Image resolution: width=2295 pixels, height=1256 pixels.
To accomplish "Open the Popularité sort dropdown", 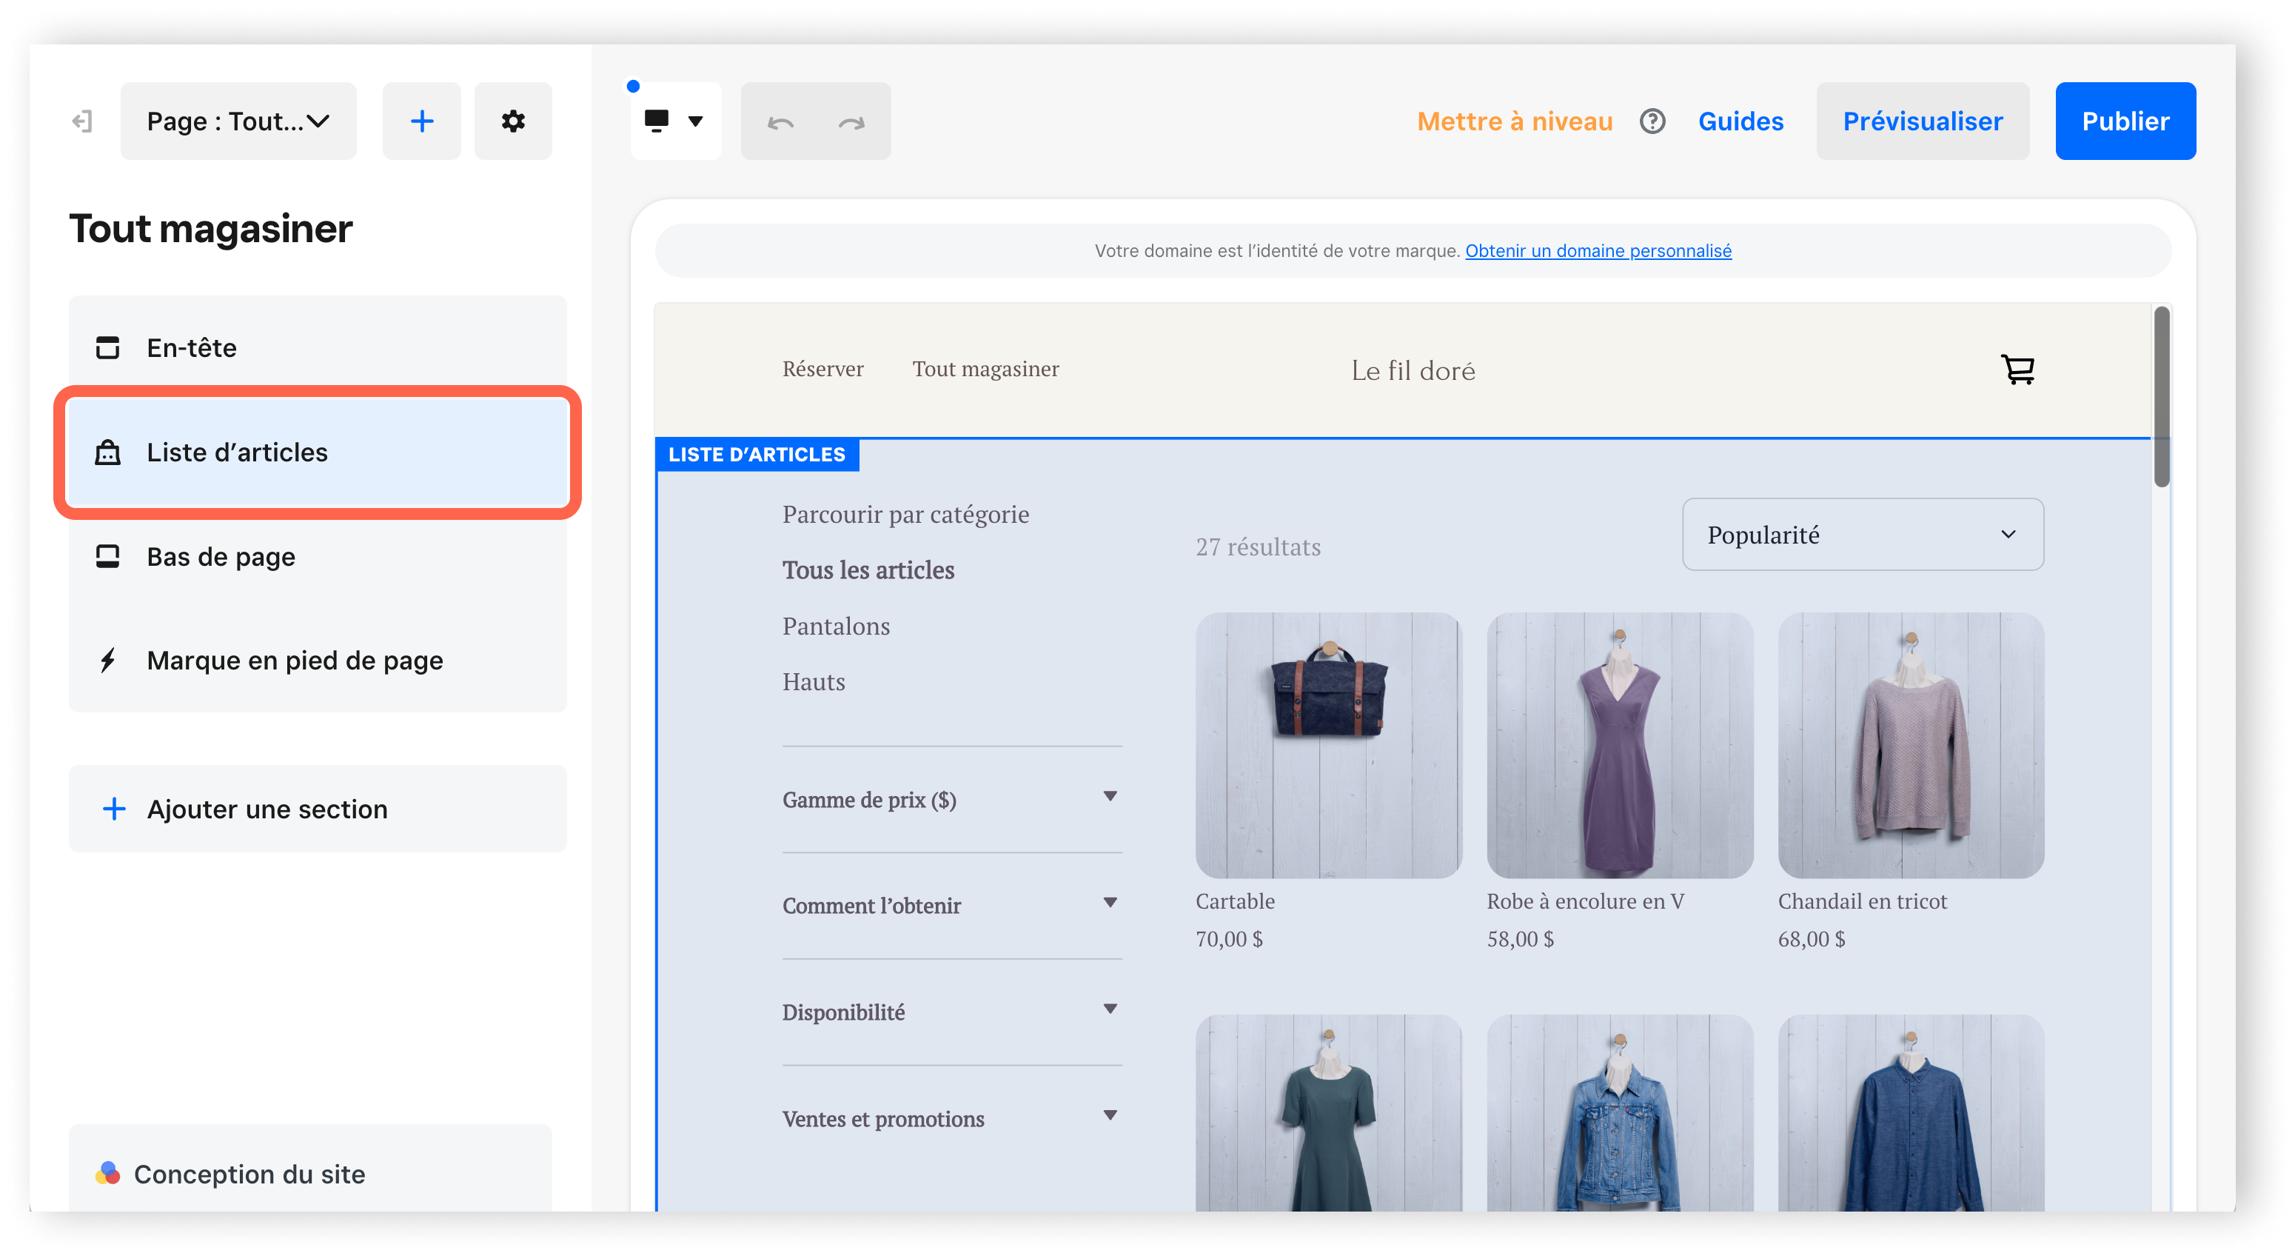I will pyautogui.click(x=1862, y=535).
